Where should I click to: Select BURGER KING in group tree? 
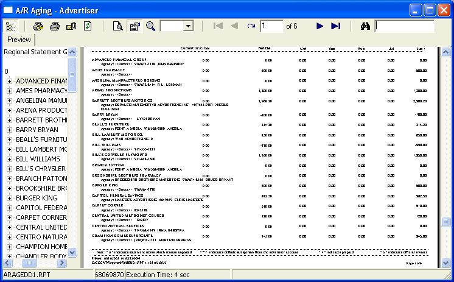(37, 198)
